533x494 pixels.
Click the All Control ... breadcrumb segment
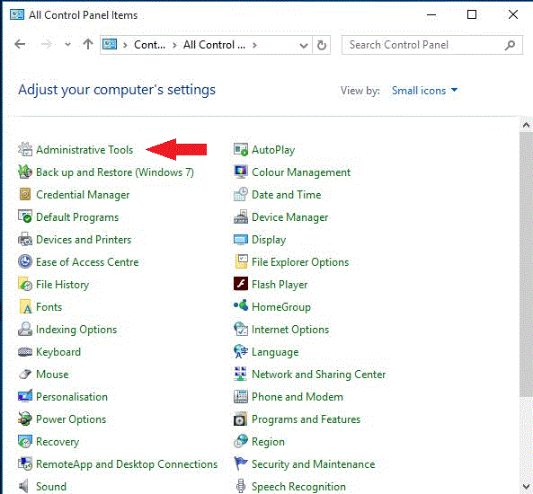point(214,45)
